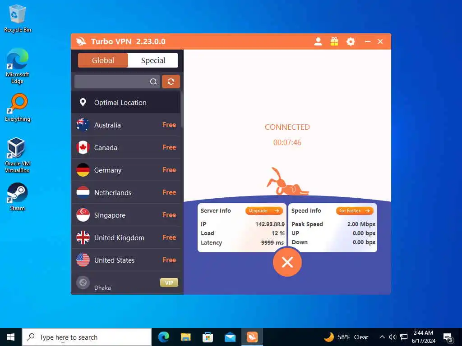Image resolution: width=462 pixels, height=346 pixels.
Task: Click the Canada flag icon
Action: (83, 147)
